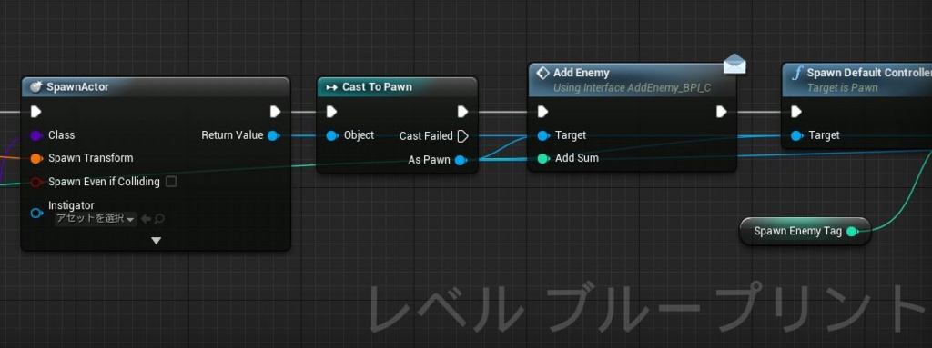Click the use selected asset arrow icon
The image size is (932, 348).
[146, 219]
